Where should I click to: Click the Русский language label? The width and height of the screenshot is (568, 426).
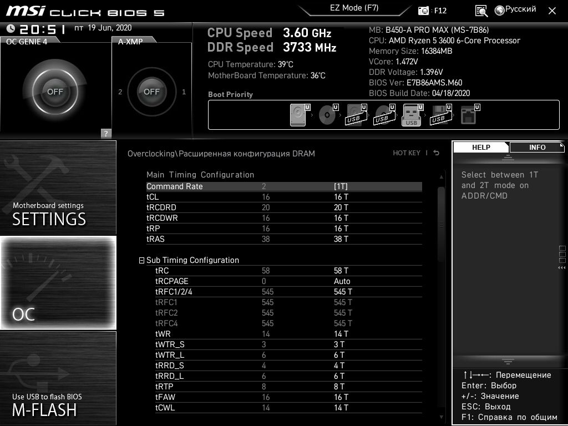[x=520, y=9]
